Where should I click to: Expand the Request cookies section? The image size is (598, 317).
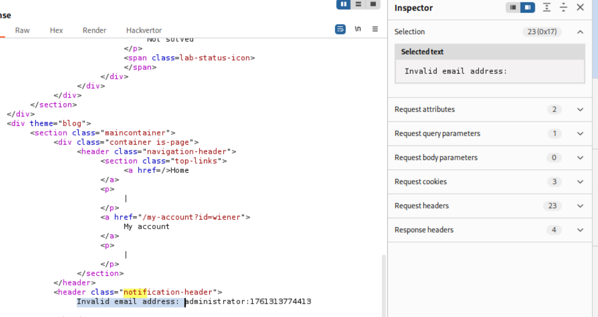click(580, 182)
